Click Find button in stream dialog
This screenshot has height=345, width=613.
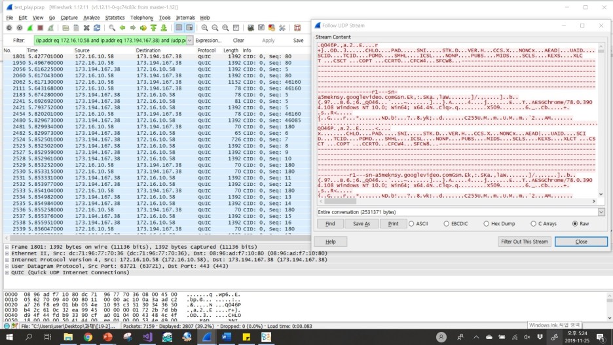tap(330, 224)
